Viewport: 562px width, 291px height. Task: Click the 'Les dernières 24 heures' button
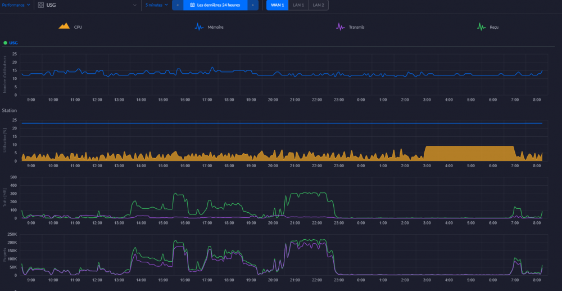coord(218,5)
